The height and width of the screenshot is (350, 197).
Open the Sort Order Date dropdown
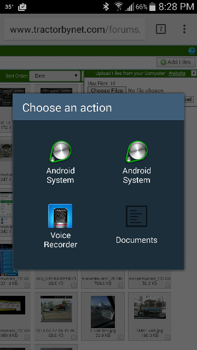coord(55,76)
